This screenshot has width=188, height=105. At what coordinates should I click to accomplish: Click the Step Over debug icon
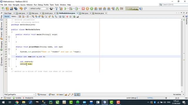96,8
